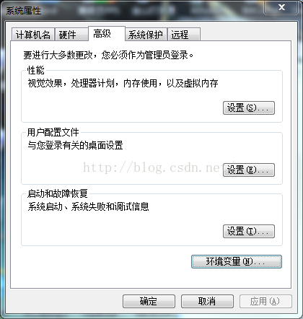303x319 pixels.
Task: Switch to the 系统保护 tab
Action: tap(146, 35)
